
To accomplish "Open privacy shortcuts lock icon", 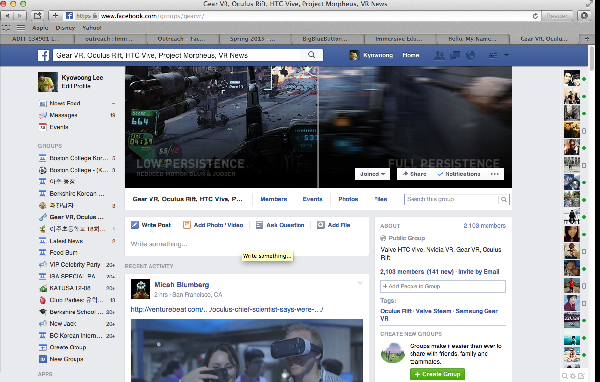I will coord(492,56).
